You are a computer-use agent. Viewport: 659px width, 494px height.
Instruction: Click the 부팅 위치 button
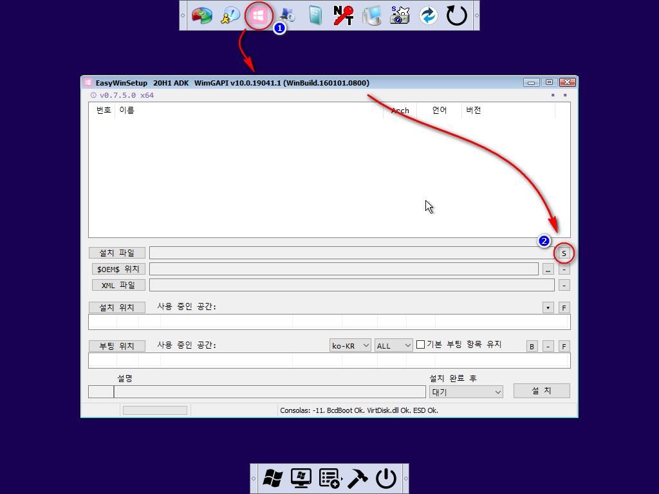117,346
